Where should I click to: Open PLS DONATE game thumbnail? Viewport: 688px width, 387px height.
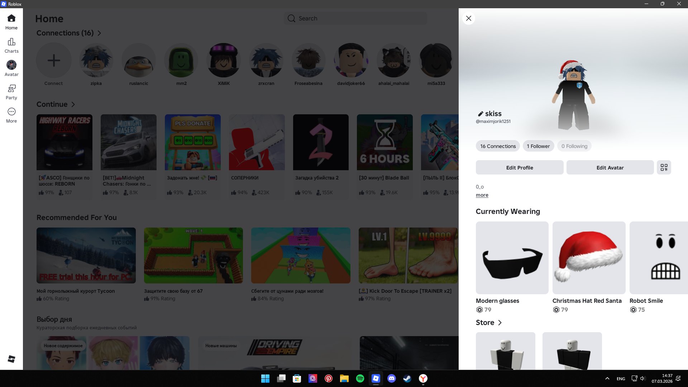pos(193,142)
